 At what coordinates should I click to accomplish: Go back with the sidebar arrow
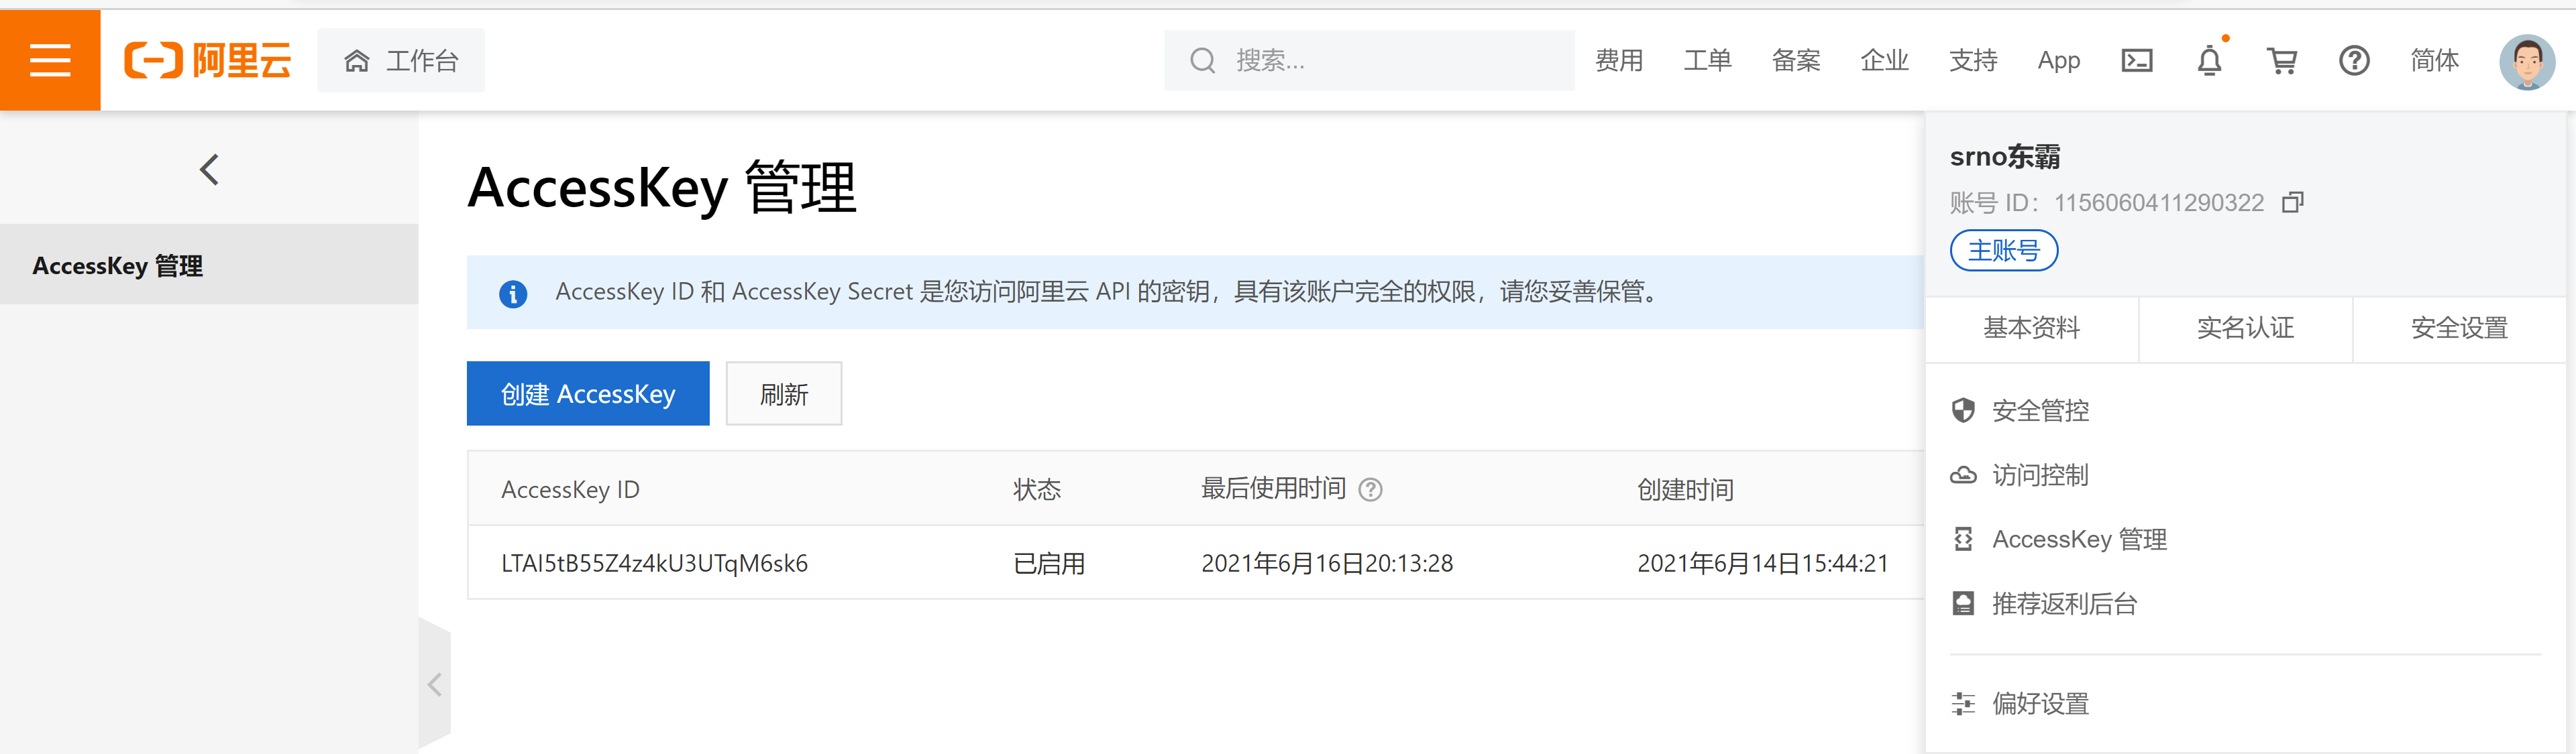coord(209,170)
